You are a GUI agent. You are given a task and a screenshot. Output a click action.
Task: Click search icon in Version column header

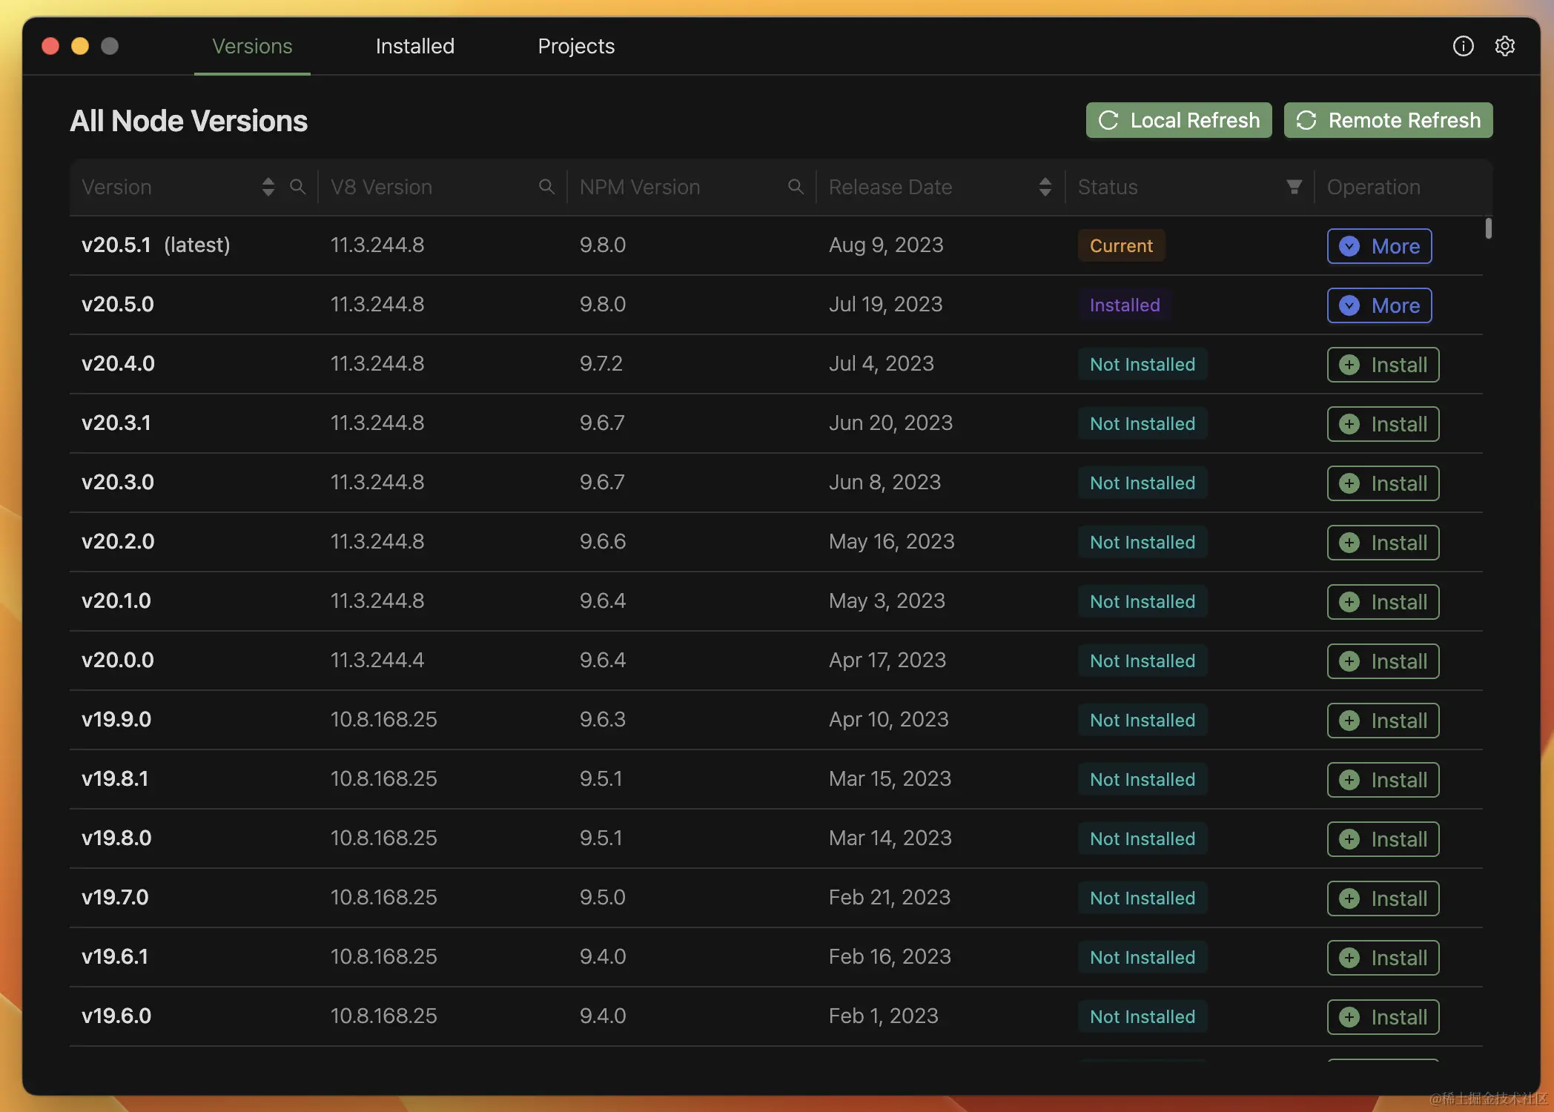297,187
